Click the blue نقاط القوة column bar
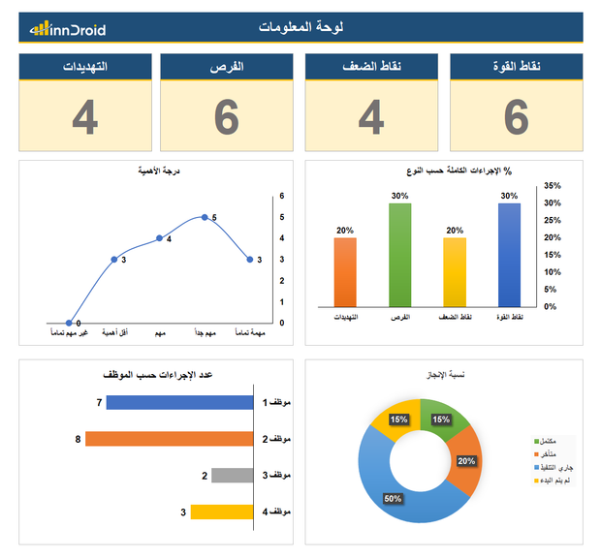The height and width of the screenshot is (559, 601). tap(509, 254)
